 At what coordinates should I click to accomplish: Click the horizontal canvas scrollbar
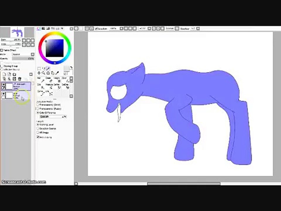tap(184, 183)
